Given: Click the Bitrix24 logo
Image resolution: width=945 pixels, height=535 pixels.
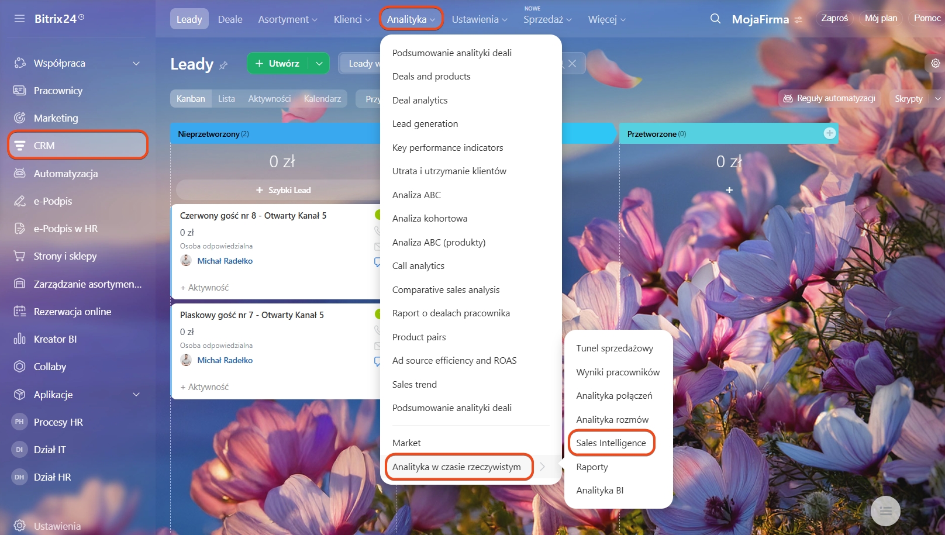Looking at the screenshot, I should [59, 19].
